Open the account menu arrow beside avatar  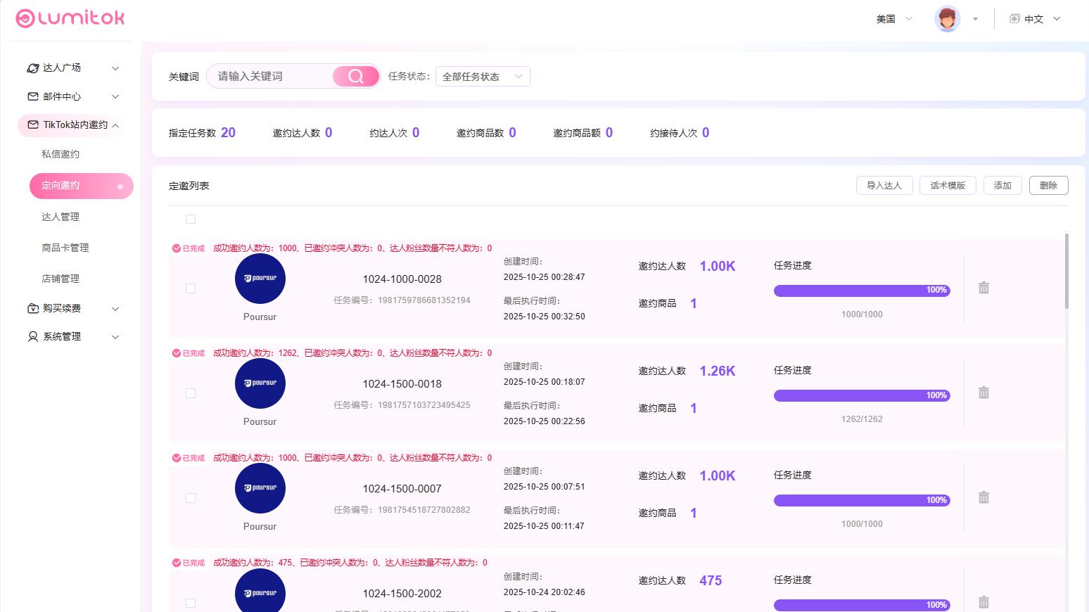point(975,20)
